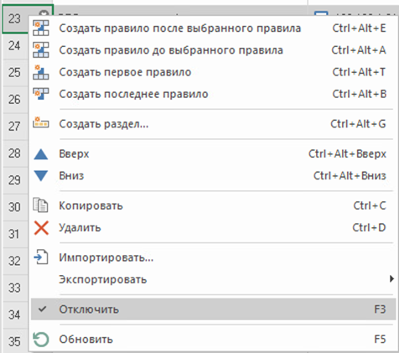Select row number 33 header

(14, 288)
